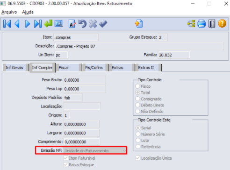Open the yellow tree structure icon
The width and height of the screenshot is (230, 170).
click(x=191, y=24)
